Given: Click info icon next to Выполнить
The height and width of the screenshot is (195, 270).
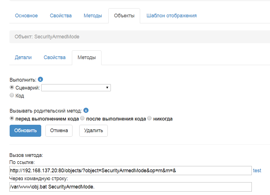Looking at the screenshot, I should tap(40, 79).
